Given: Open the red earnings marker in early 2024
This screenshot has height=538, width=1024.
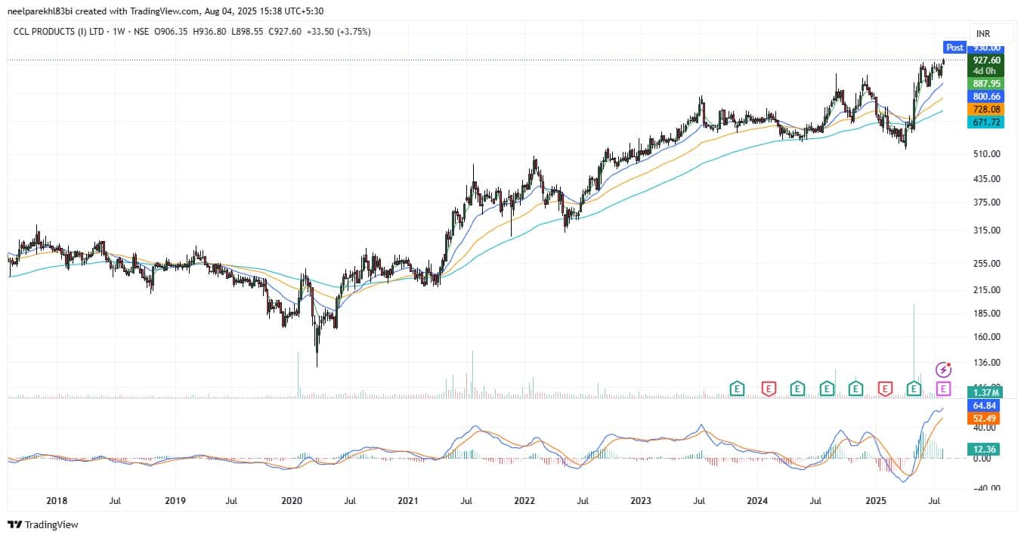Looking at the screenshot, I should pos(769,388).
